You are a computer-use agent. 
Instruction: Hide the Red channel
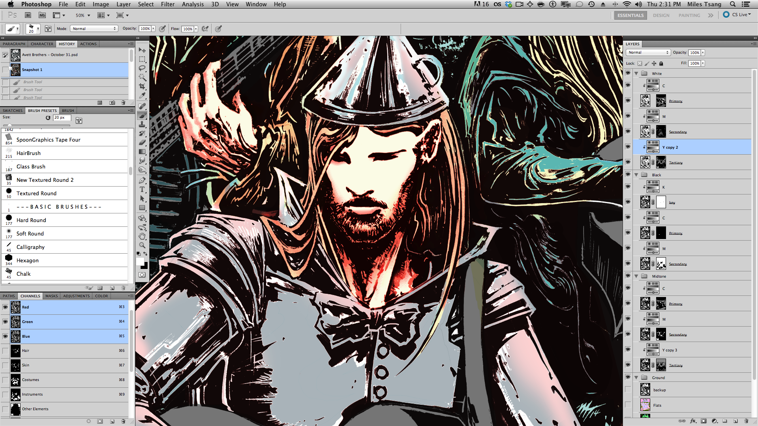pyautogui.click(x=5, y=307)
